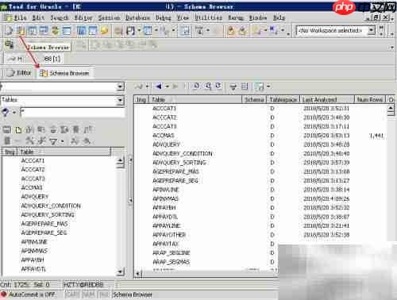Viewport: 397px width, 300px height.
Task: Click the blue back arrow in right toolbar
Action: click(x=159, y=87)
